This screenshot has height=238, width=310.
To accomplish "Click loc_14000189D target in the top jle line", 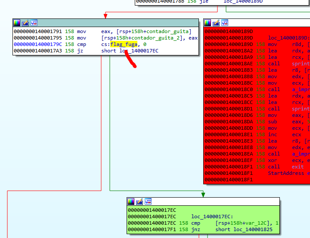I will (243, 2).
